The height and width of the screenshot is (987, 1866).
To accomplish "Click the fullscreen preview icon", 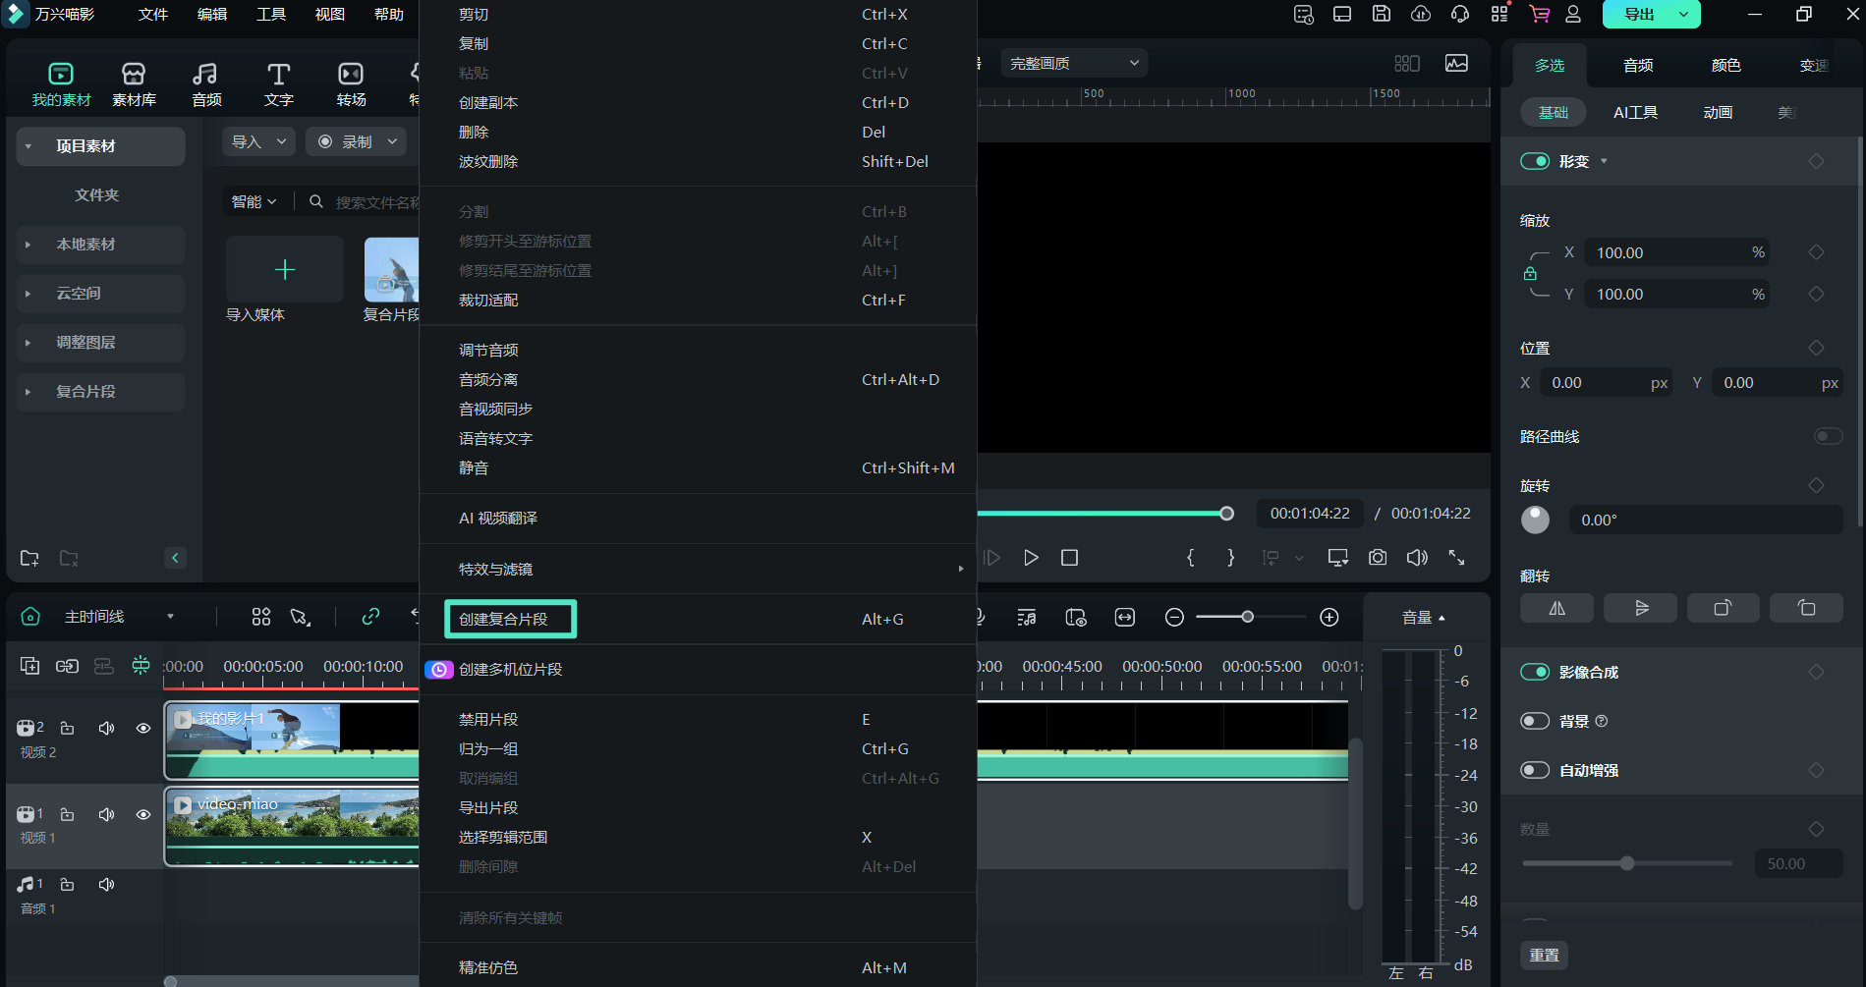I will click(x=1456, y=557).
